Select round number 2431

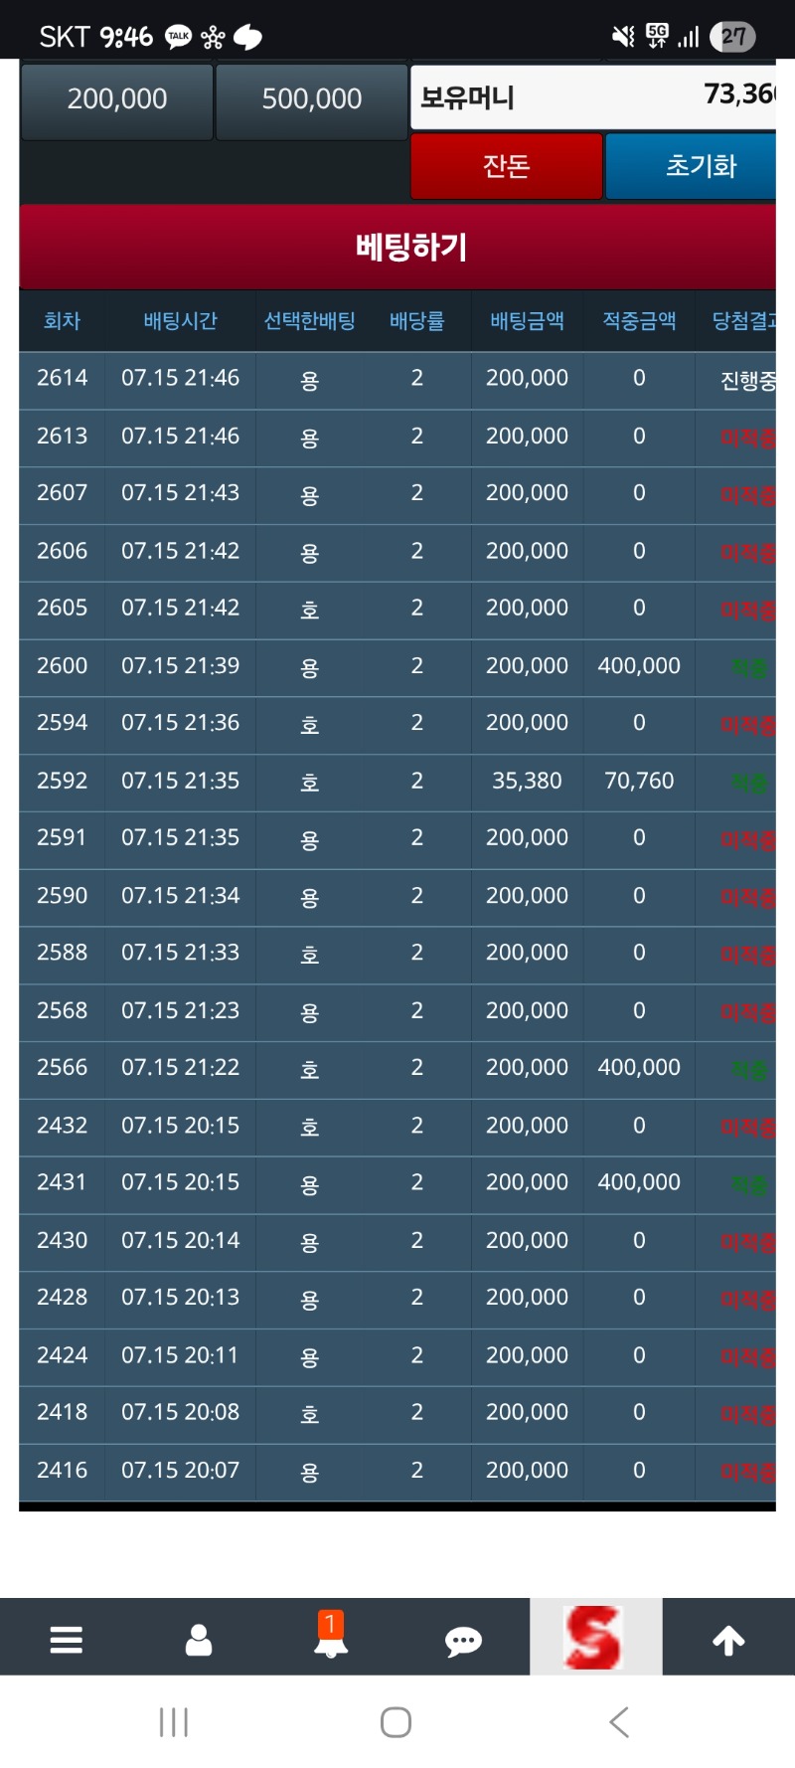point(62,1182)
